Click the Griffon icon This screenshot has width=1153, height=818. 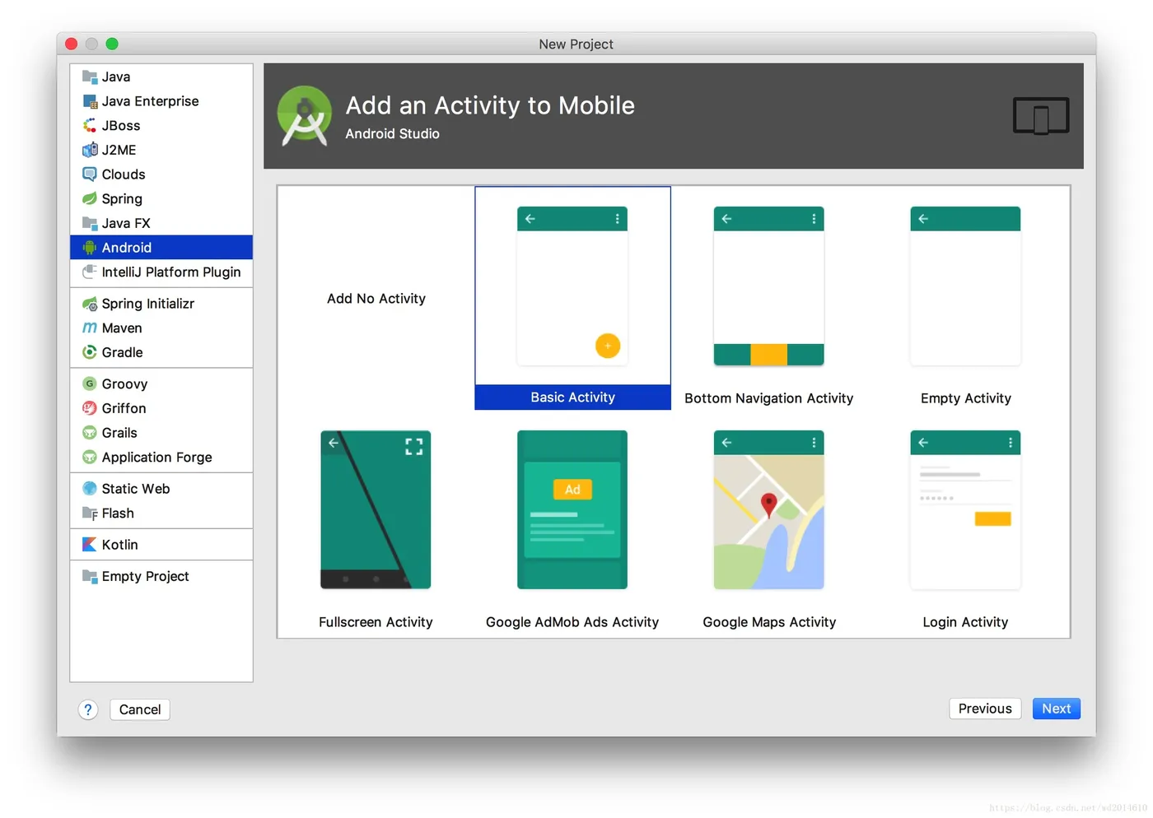[90, 408]
